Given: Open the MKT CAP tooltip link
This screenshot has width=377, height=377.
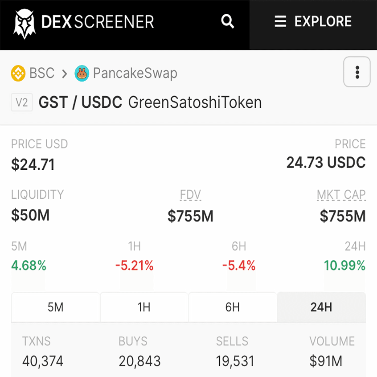Looking at the screenshot, I should (341, 194).
